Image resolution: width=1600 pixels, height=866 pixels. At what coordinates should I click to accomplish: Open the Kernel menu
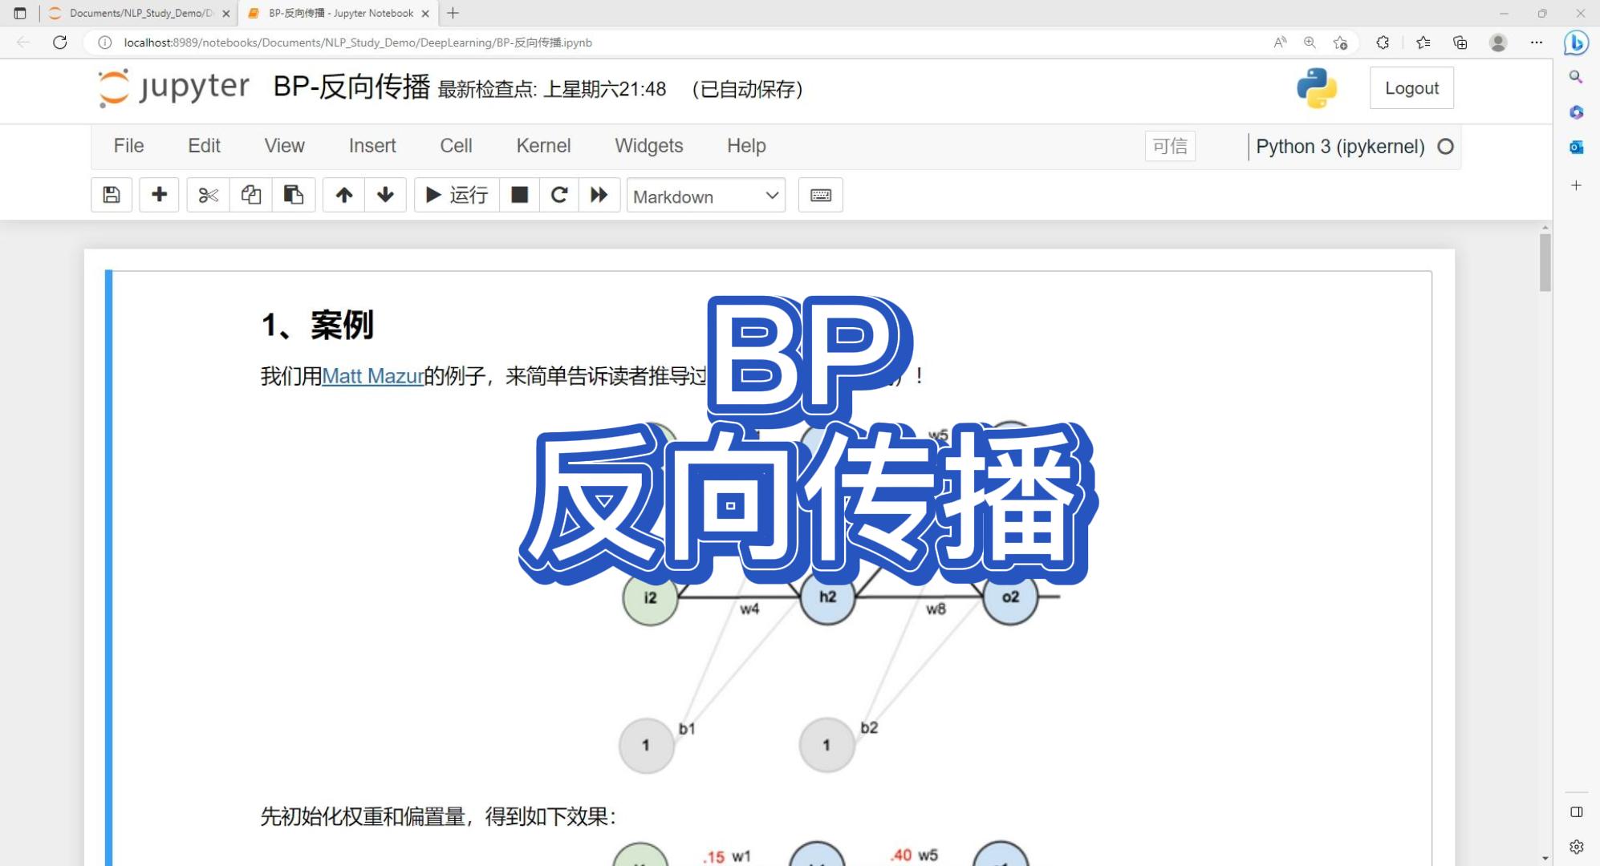[x=543, y=146]
